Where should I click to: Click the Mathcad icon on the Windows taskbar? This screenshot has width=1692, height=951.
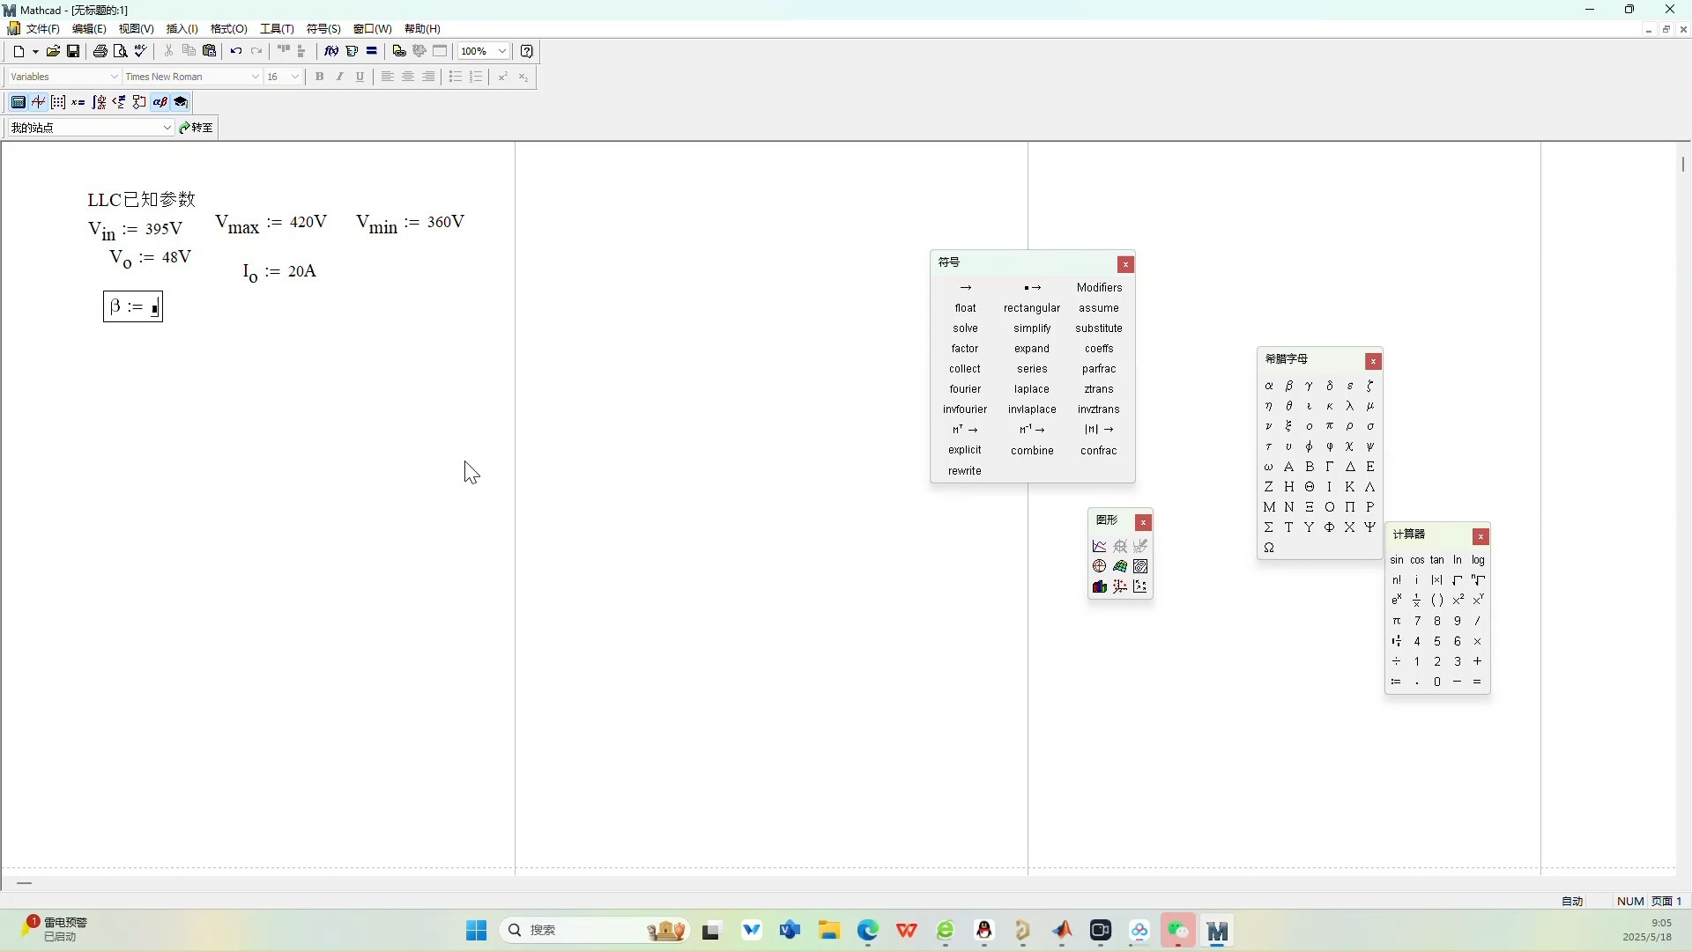(1218, 931)
